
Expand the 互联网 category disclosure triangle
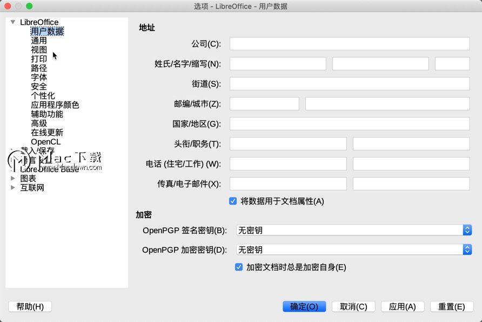coord(13,187)
